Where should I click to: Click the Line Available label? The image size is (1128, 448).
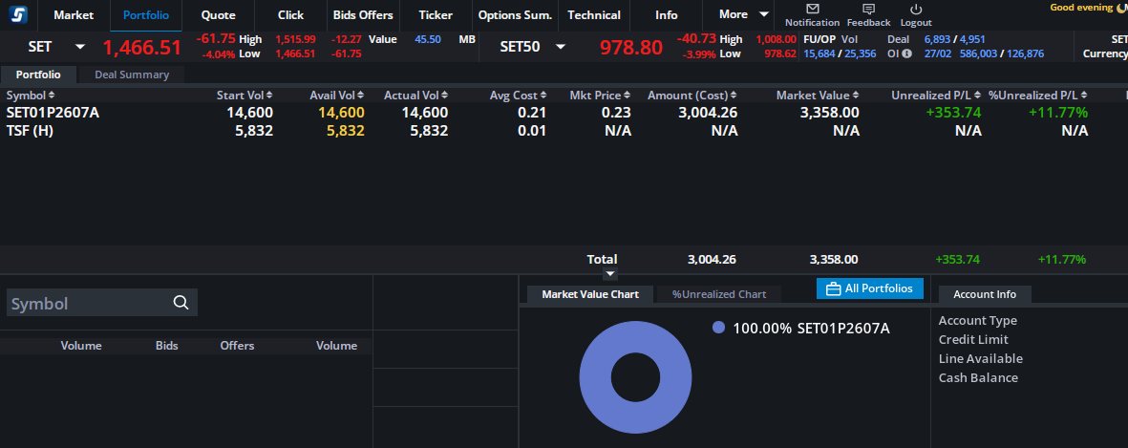[x=981, y=359]
